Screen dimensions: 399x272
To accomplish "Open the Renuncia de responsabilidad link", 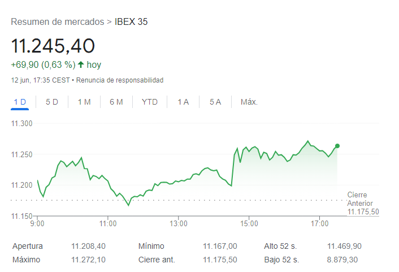I will pos(120,80).
